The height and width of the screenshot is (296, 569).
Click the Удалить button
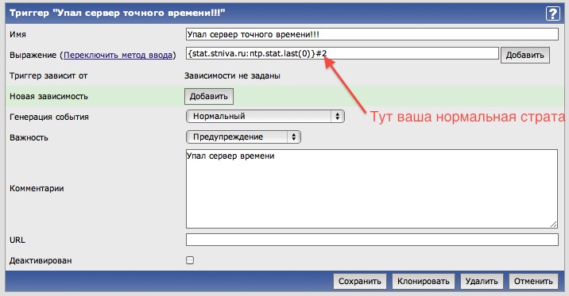pos(482,282)
